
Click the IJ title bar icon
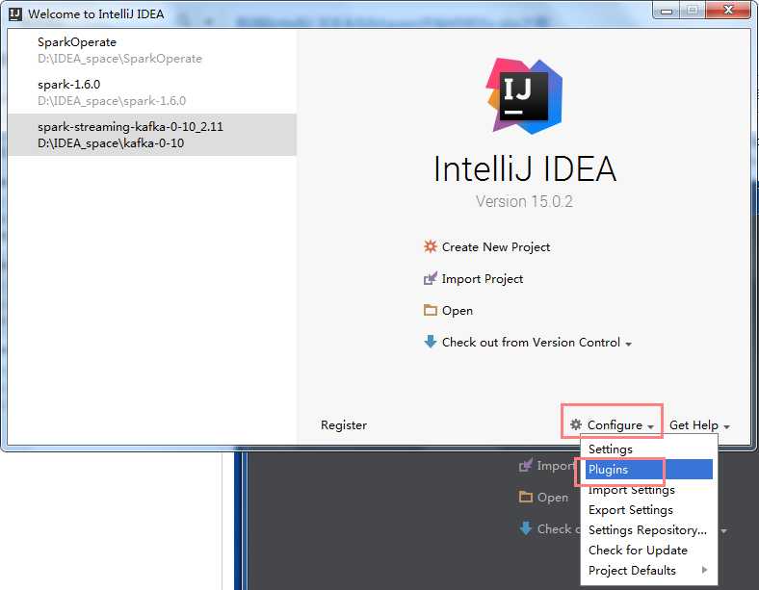coord(15,14)
